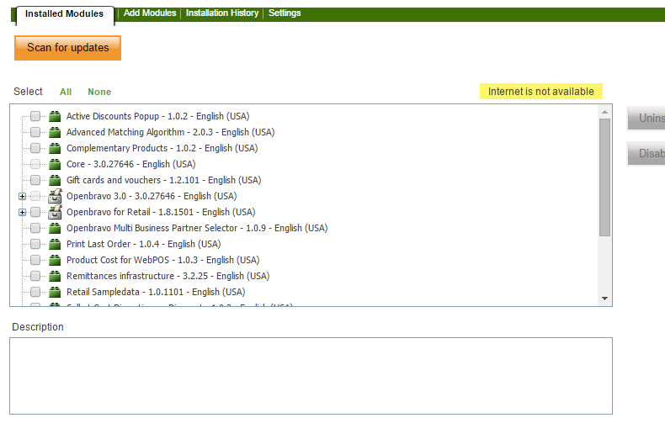Screen dimensions: 665x423
Task: Click the Uninstall button
Action: point(646,119)
